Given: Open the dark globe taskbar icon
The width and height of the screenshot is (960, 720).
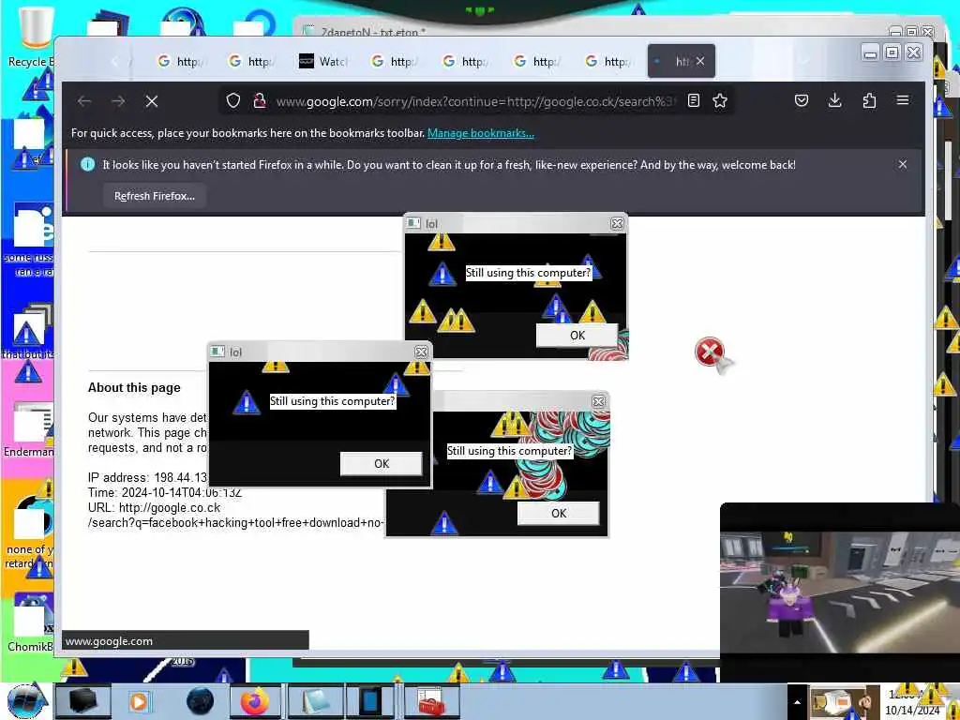Looking at the screenshot, I should point(200,701).
